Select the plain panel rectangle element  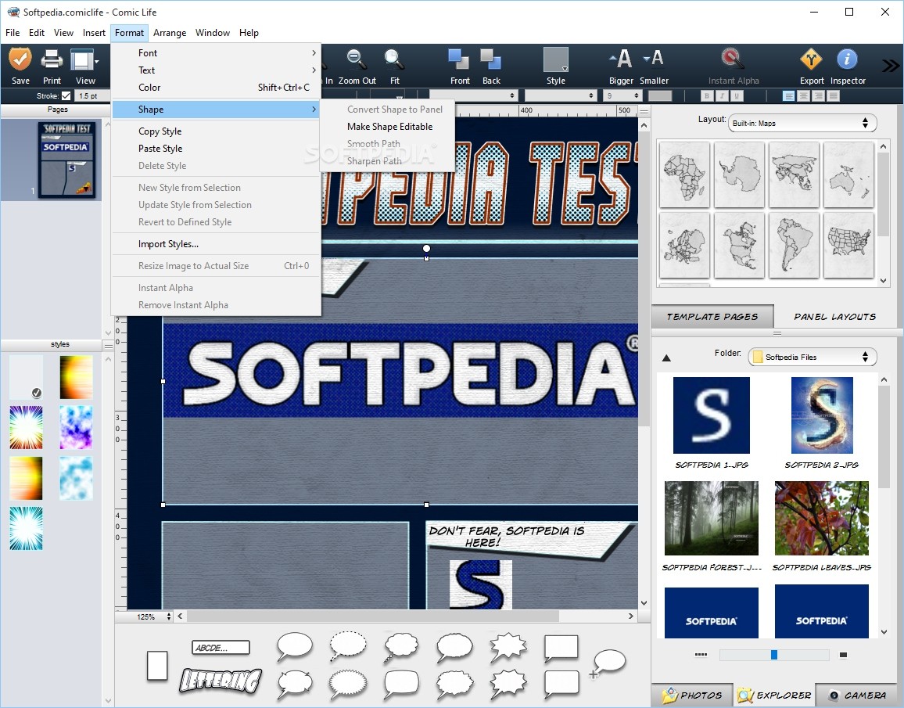click(157, 666)
